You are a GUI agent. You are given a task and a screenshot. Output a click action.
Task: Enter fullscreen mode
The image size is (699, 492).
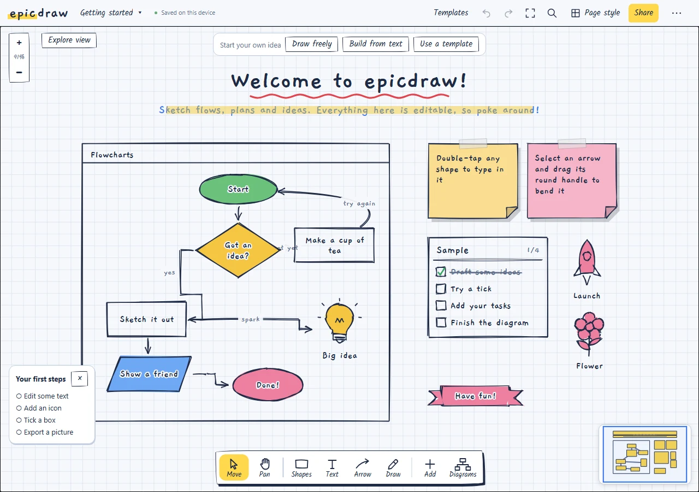(x=530, y=13)
